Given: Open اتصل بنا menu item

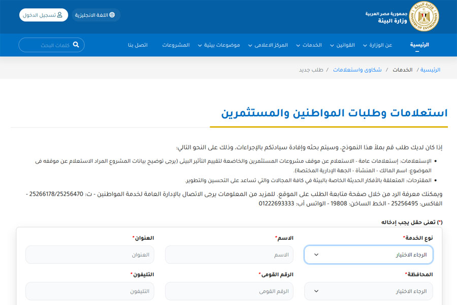Looking at the screenshot, I should point(138,45).
